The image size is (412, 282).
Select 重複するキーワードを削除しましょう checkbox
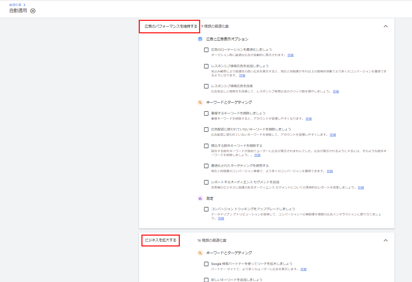tap(206, 113)
